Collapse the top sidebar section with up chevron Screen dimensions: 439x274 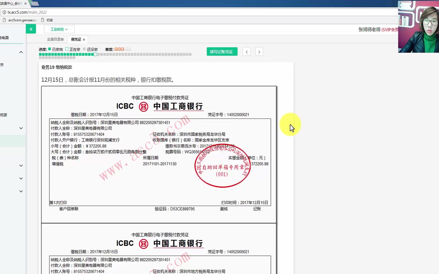click(x=21, y=52)
